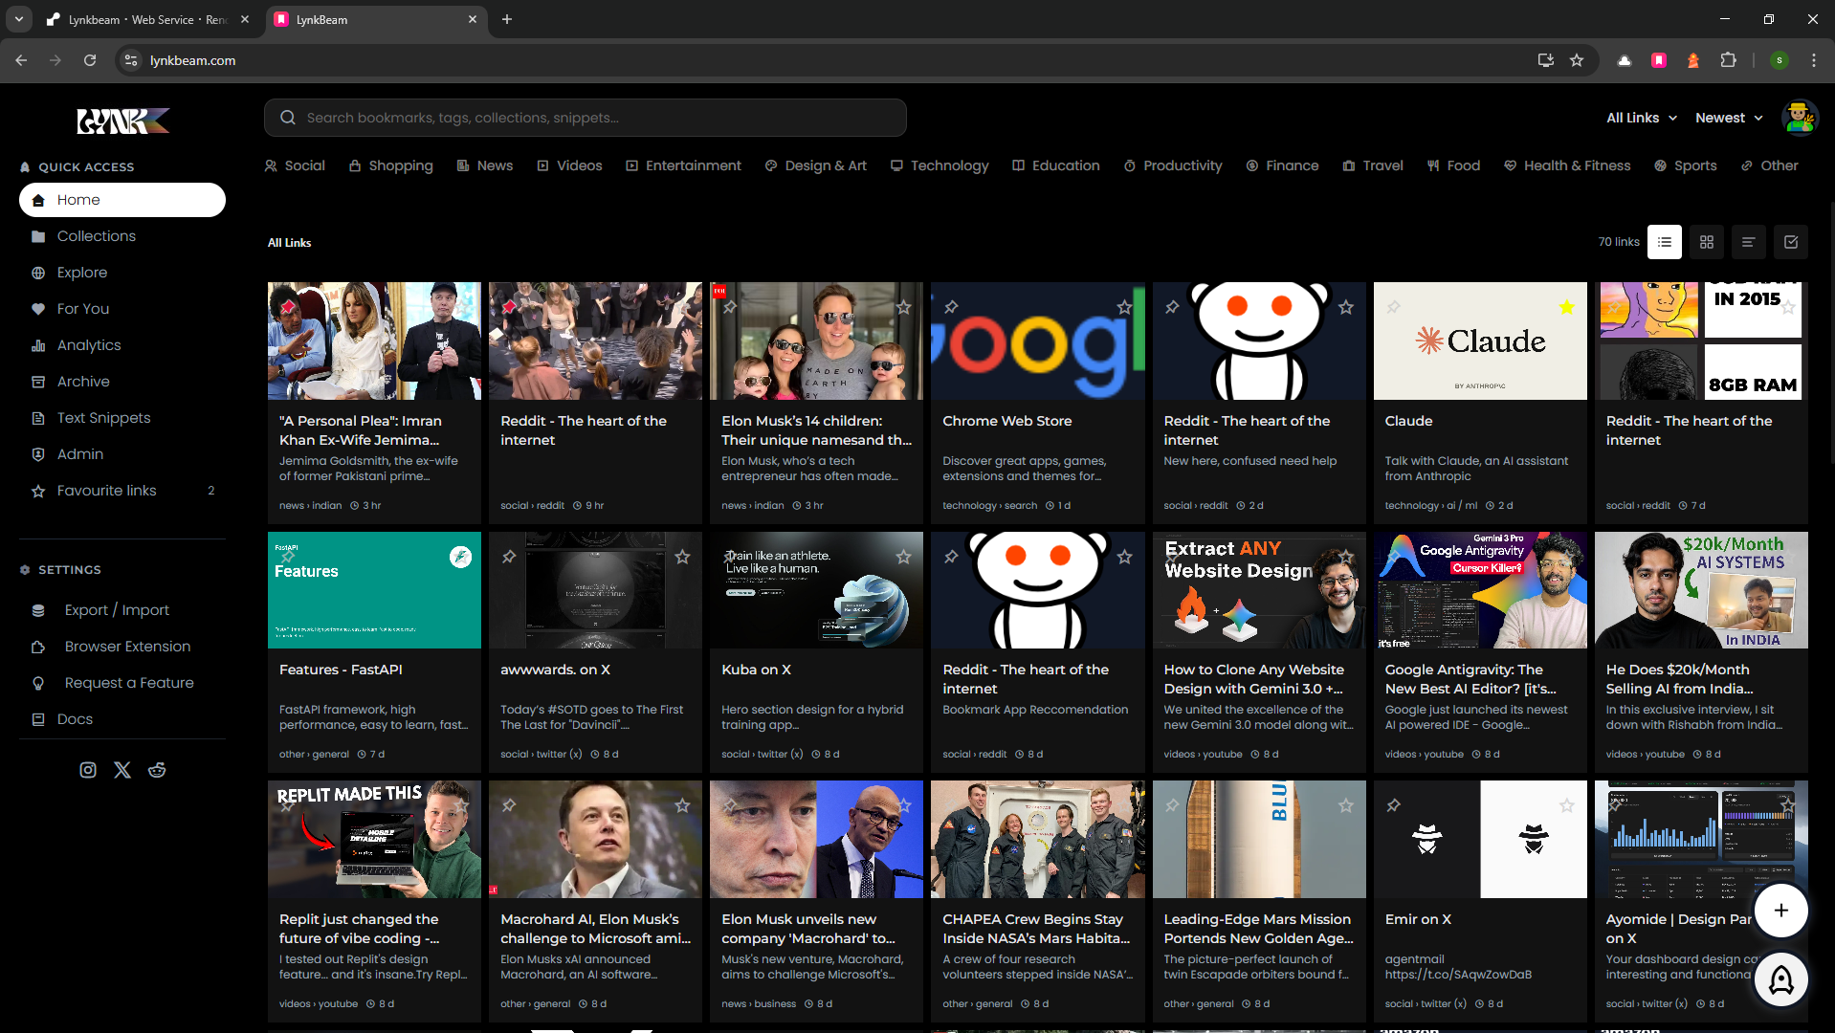Favourite the Chrome Web Store card star
This screenshot has width=1835, height=1033.
coord(1124,307)
